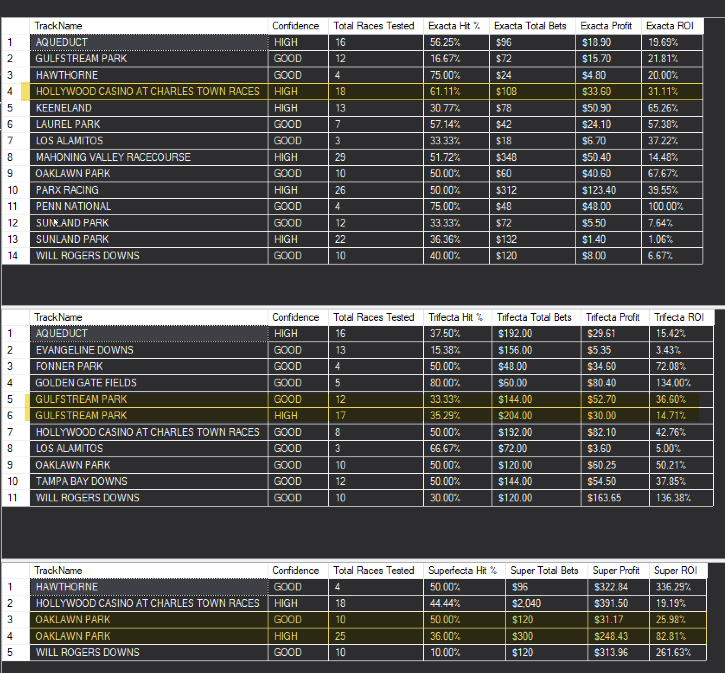Click the $204.00 trifecta total bets cell
The image size is (725, 673).
point(537,416)
